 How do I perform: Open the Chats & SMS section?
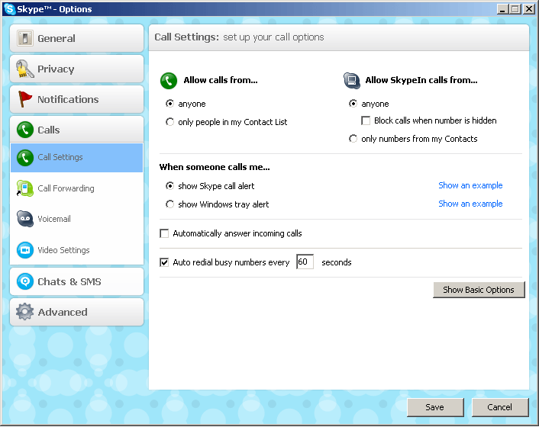tap(76, 281)
